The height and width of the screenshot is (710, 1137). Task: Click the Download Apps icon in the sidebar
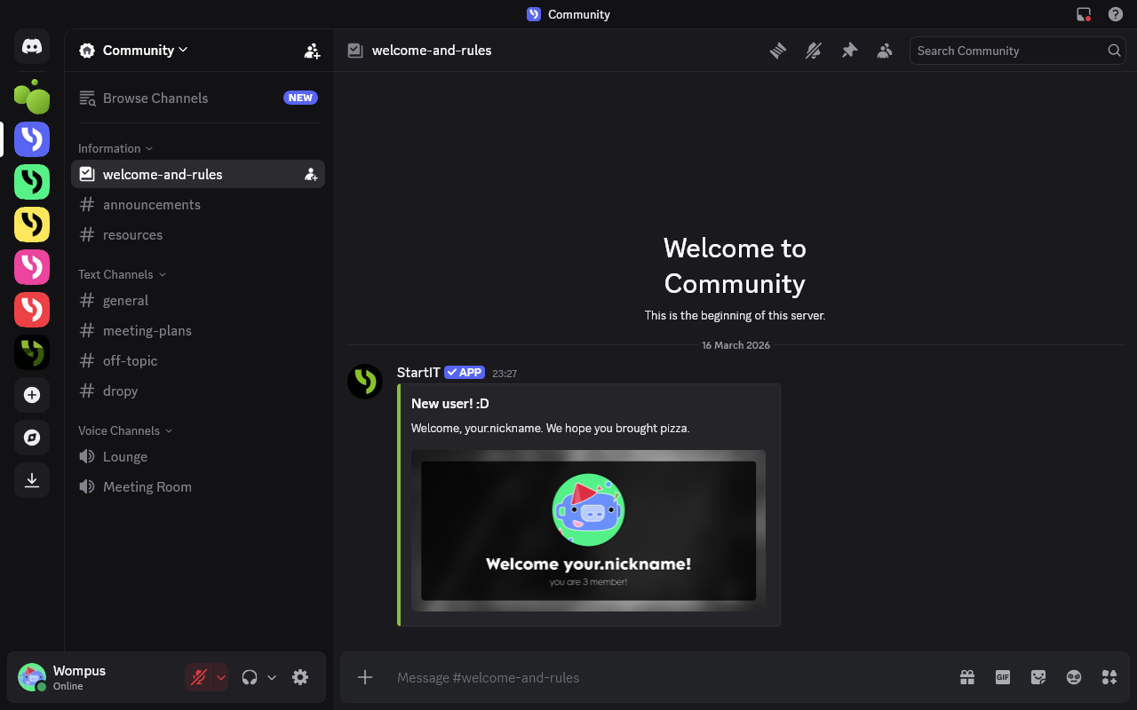pos(32,480)
